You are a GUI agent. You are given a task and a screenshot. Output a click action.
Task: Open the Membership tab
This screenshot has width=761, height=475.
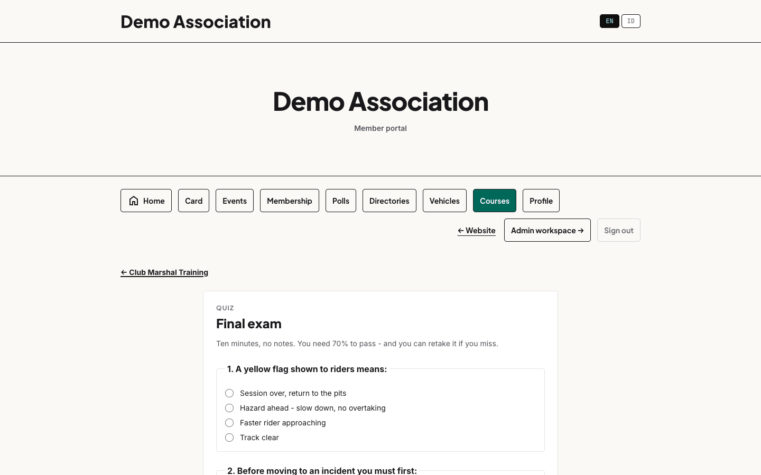pyautogui.click(x=290, y=201)
